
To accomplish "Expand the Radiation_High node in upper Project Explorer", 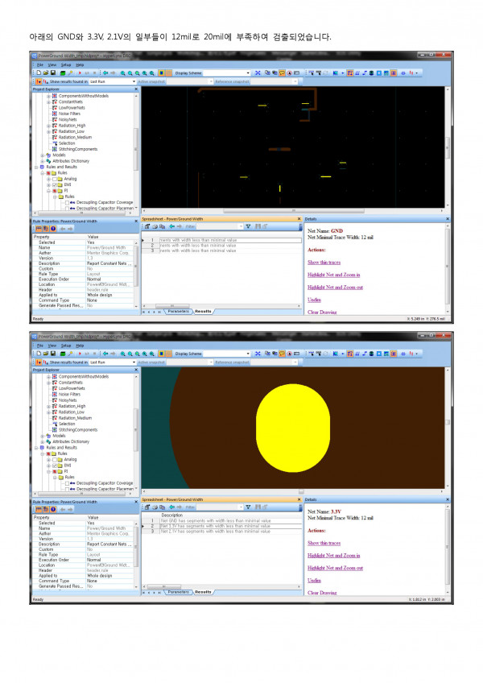I will pyautogui.click(x=47, y=126).
